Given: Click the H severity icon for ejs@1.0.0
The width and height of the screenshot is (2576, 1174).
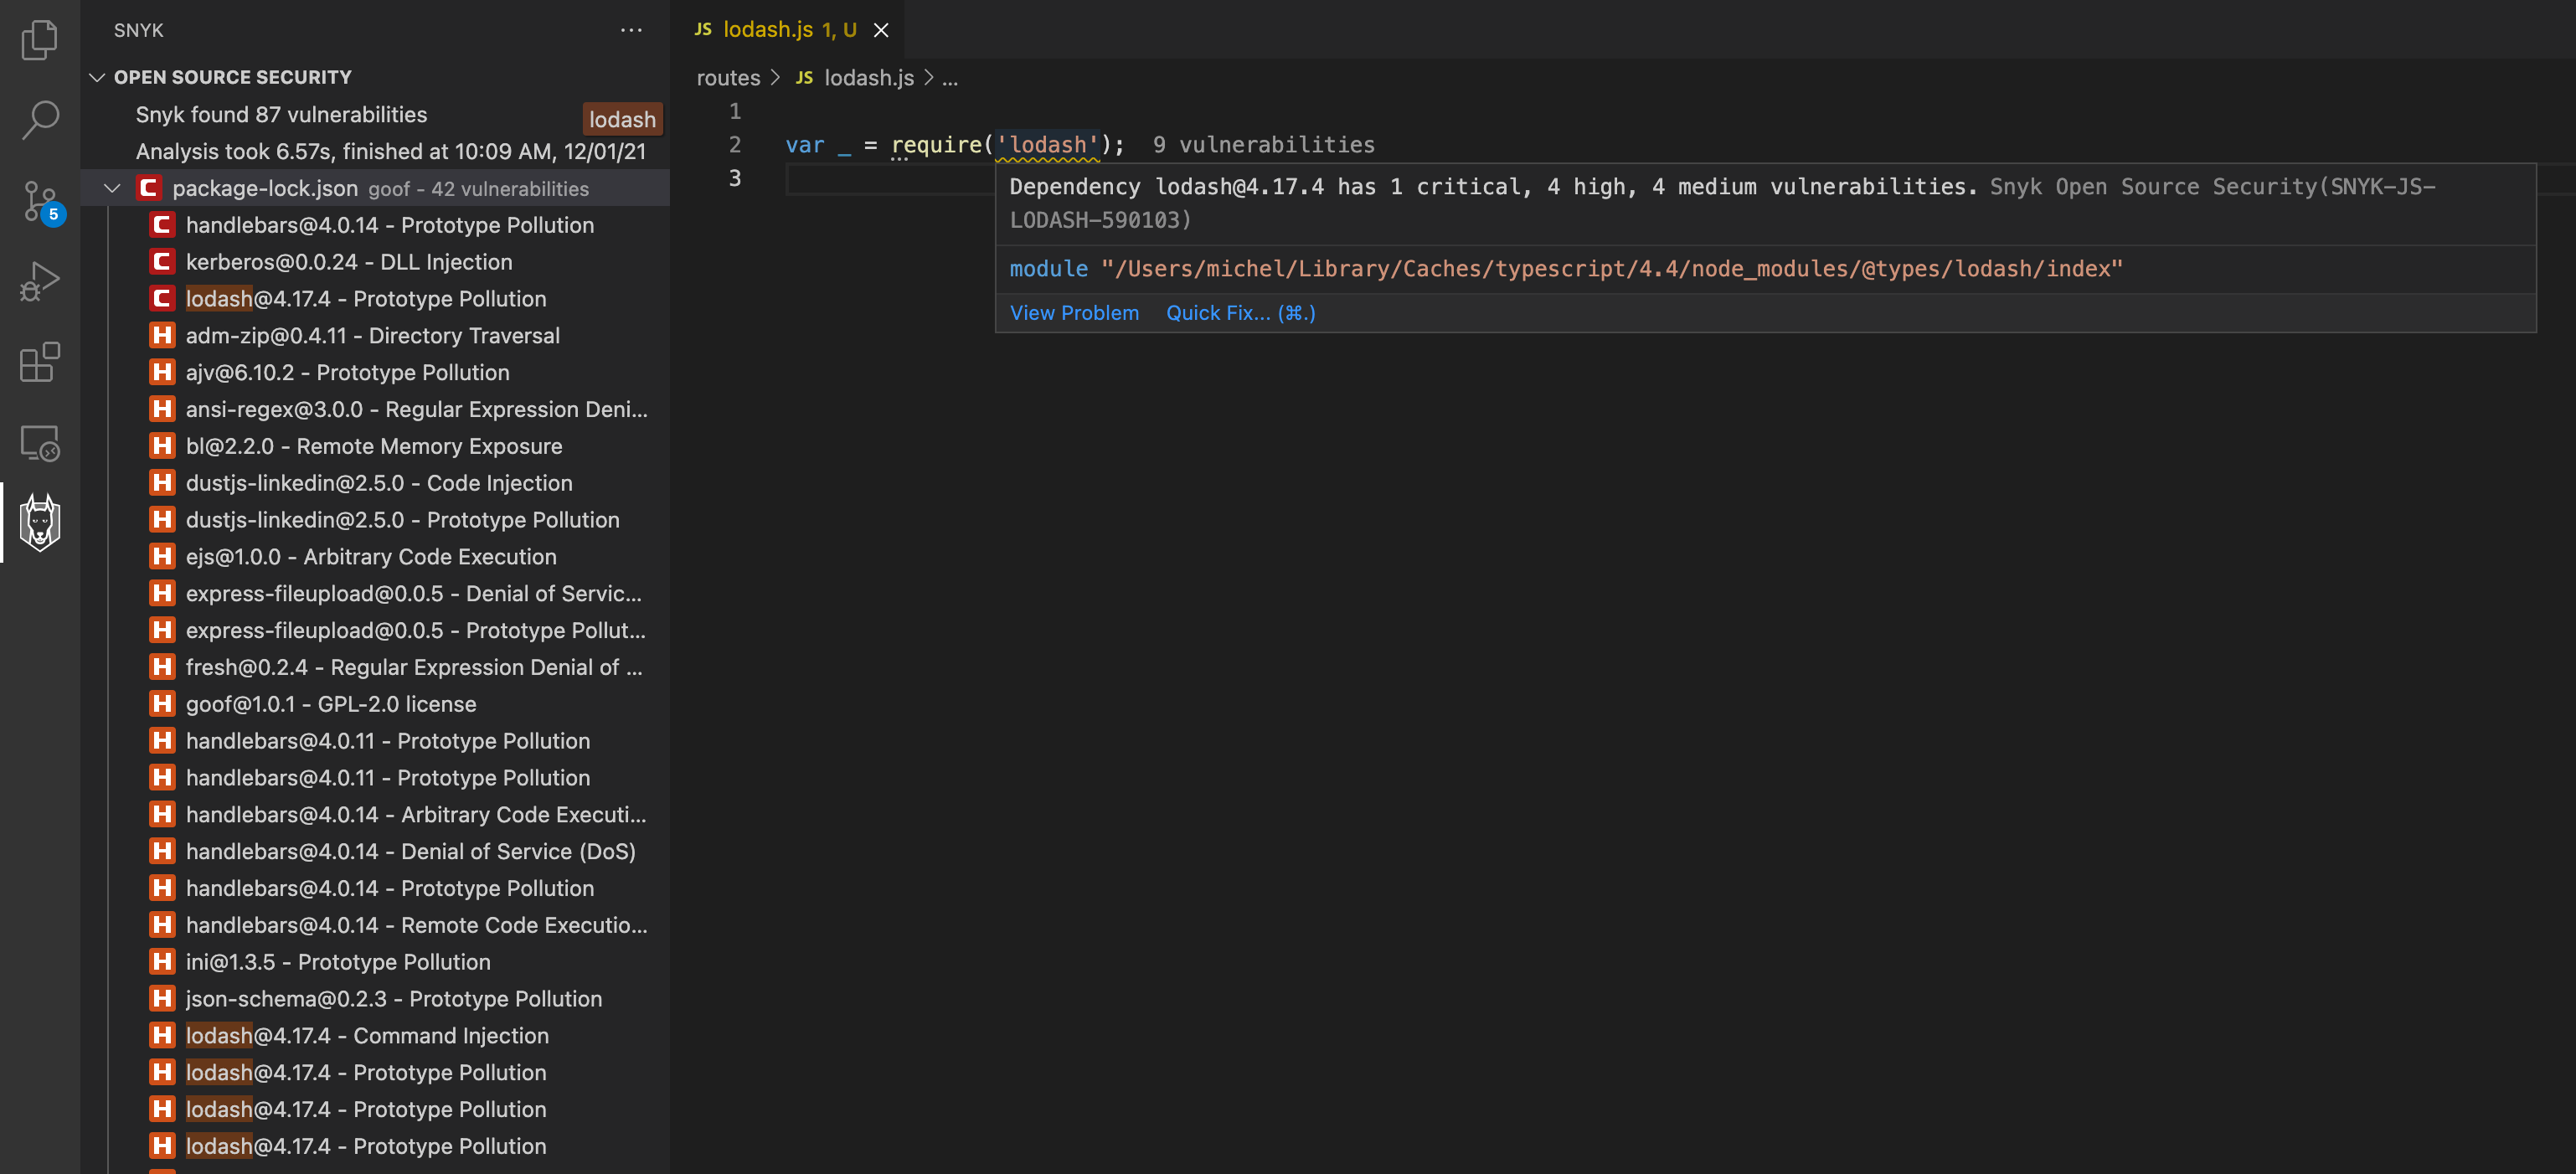Looking at the screenshot, I should point(162,557).
